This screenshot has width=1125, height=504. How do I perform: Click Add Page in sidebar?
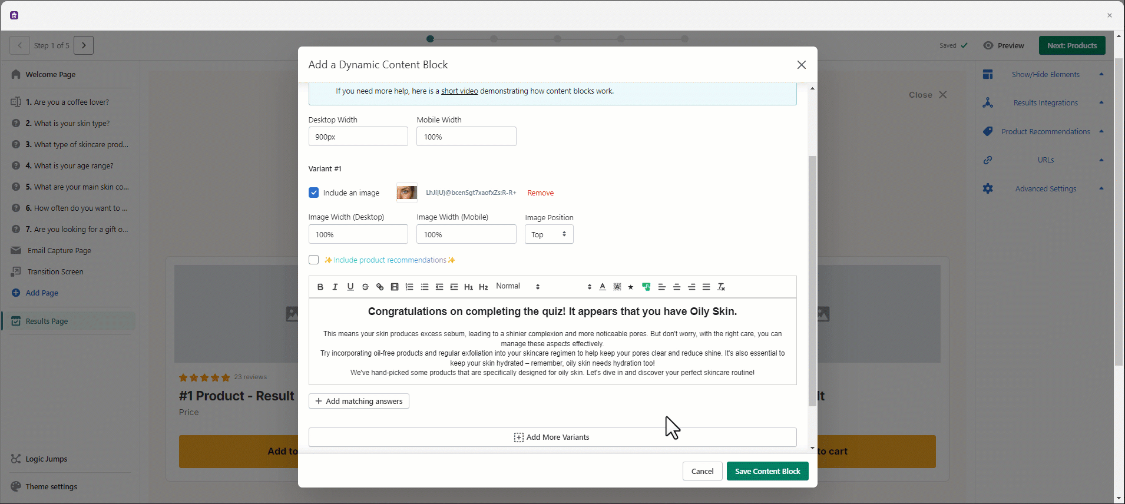41,293
